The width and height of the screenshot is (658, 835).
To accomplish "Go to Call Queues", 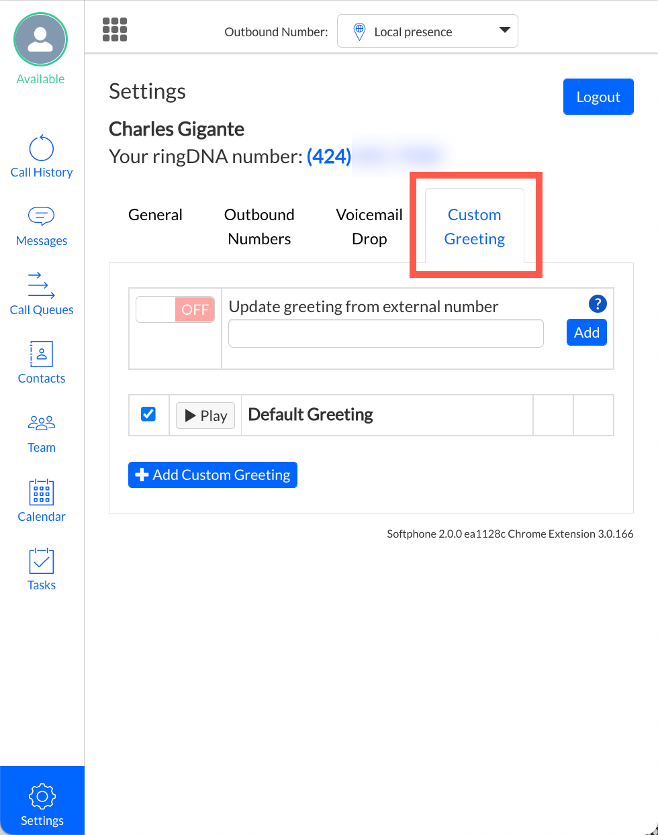I will 42,293.
